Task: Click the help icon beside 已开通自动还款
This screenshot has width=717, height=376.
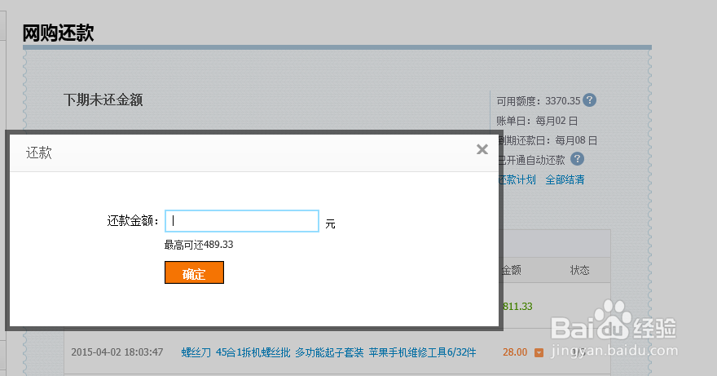Action: (578, 159)
